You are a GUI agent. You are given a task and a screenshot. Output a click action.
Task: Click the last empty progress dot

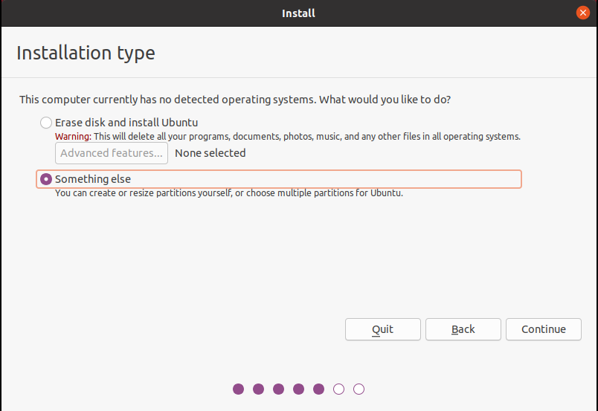tap(359, 389)
